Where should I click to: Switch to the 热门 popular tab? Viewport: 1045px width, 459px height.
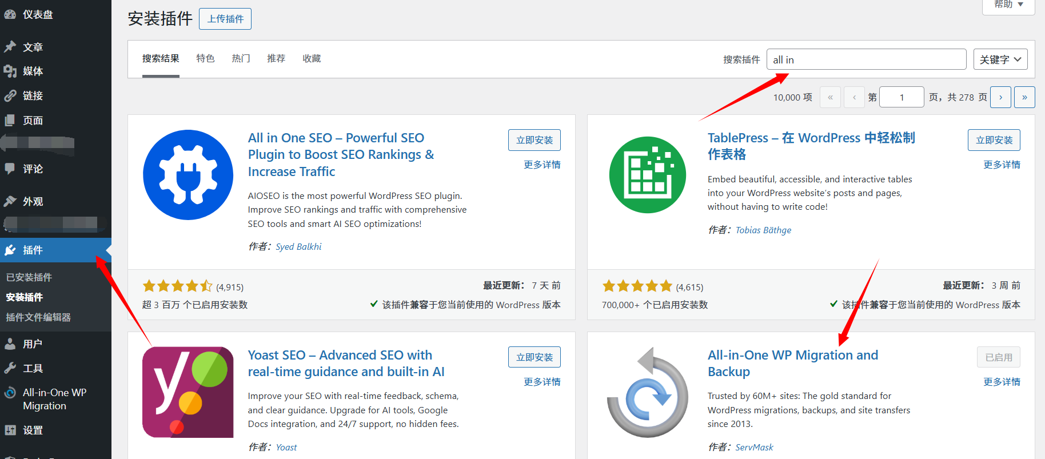tap(241, 59)
